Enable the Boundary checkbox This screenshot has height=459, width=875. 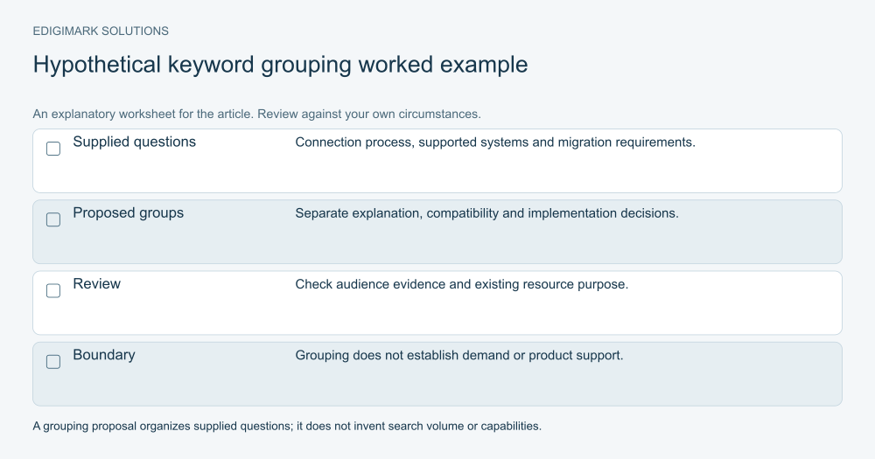[x=53, y=361]
